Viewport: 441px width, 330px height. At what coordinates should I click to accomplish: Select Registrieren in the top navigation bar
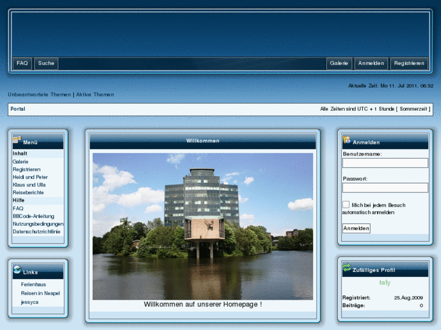point(409,63)
